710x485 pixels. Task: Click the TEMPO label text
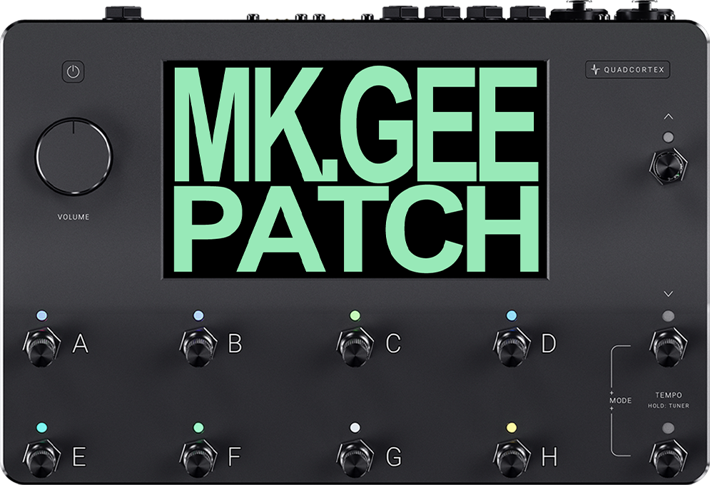coord(669,395)
